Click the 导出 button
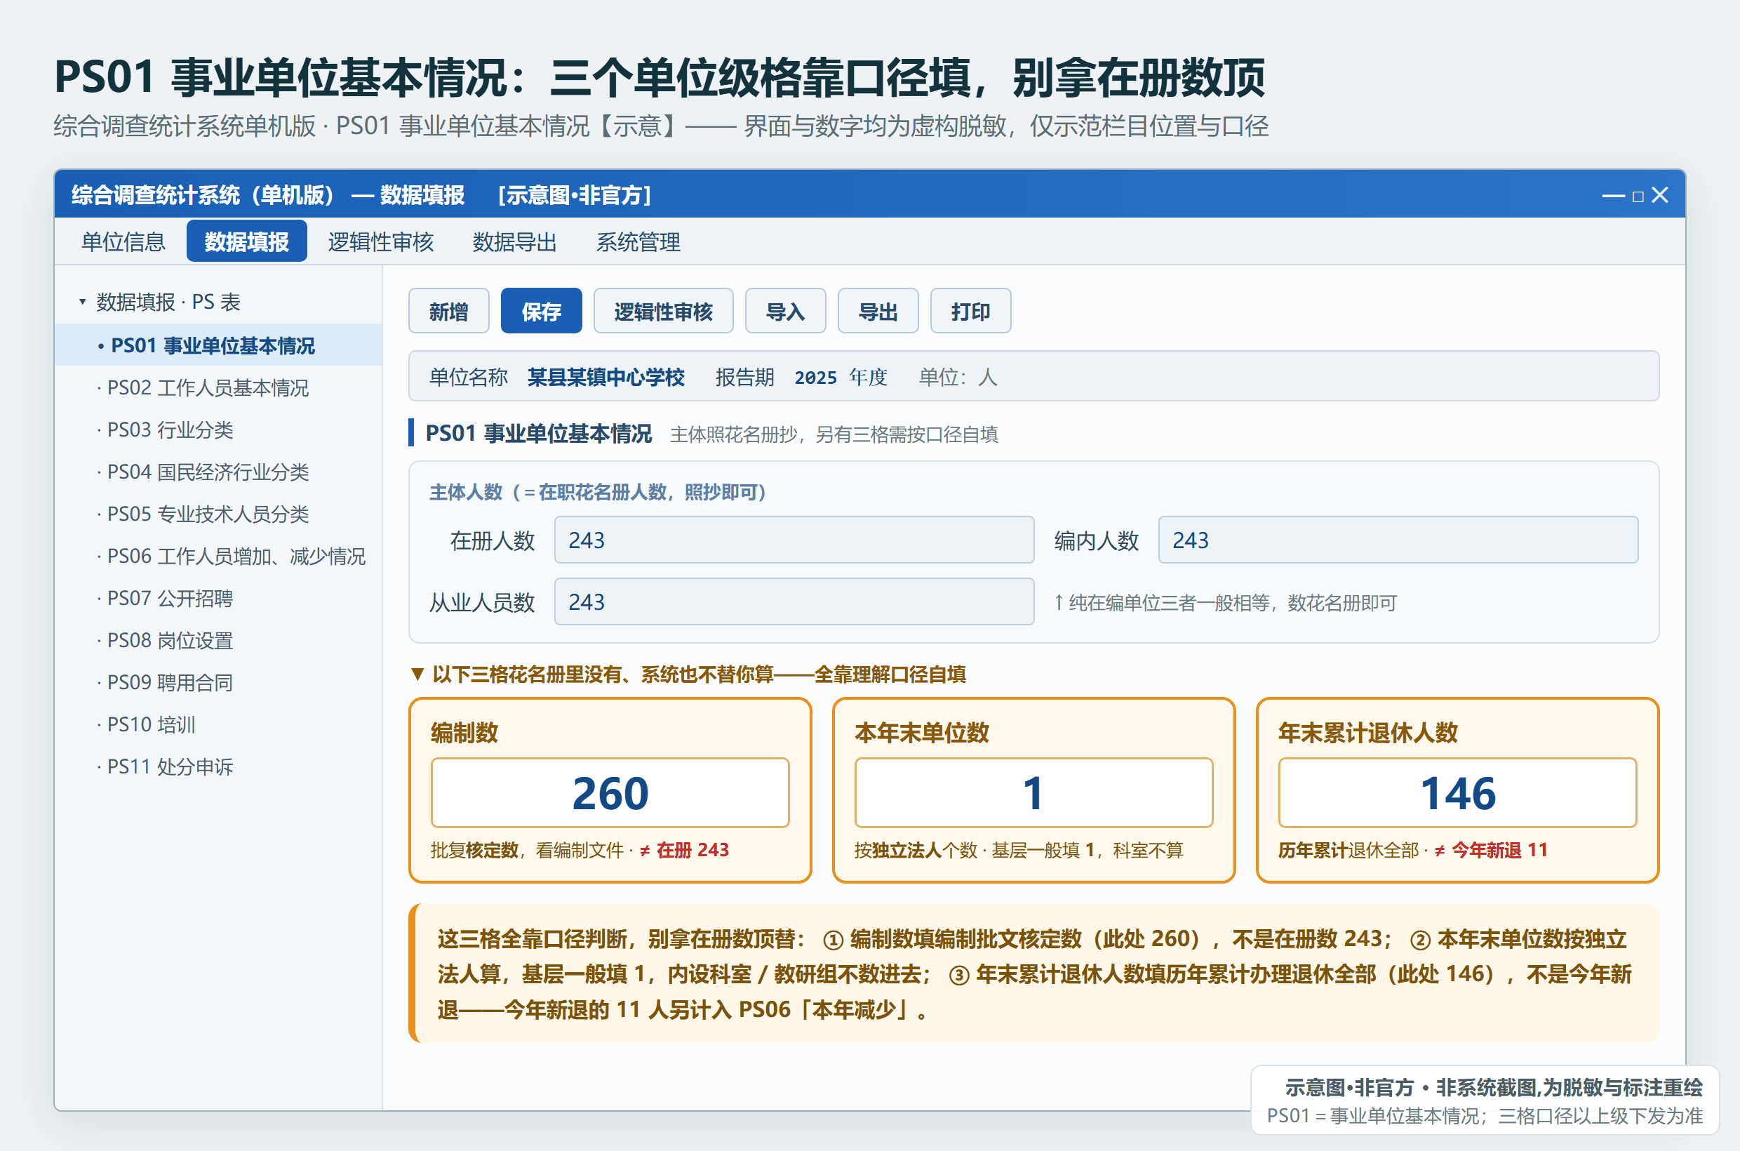The width and height of the screenshot is (1740, 1151). [878, 311]
